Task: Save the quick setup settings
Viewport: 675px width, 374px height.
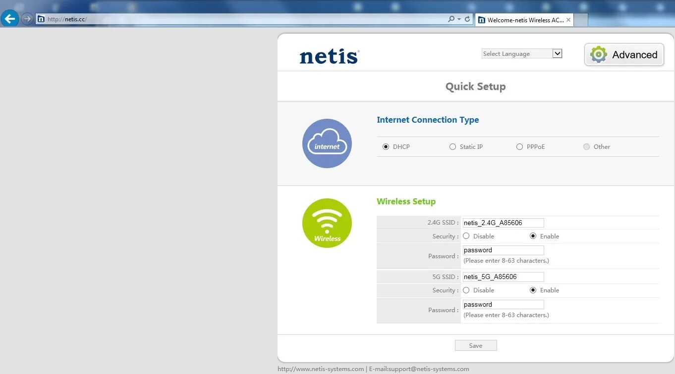Action: tap(476, 345)
